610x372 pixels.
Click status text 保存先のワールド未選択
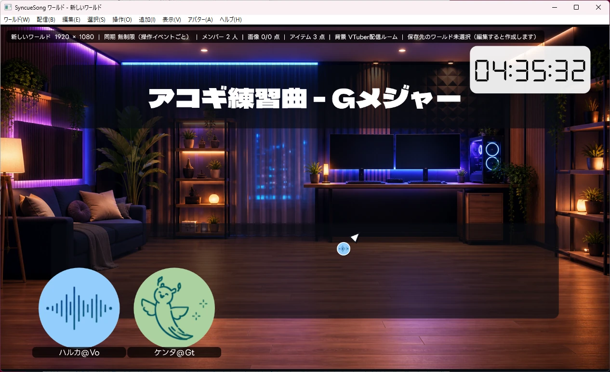click(x=439, y=37)
